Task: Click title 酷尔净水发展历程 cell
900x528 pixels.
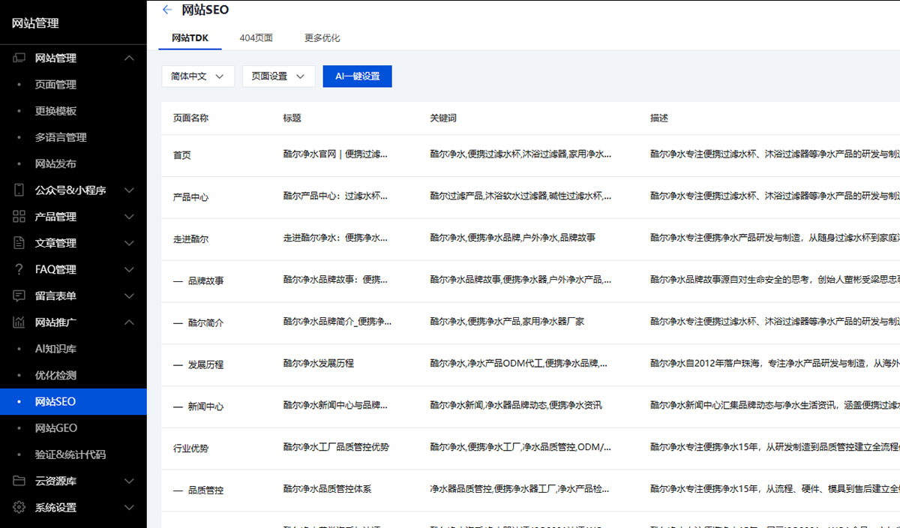Action: [318, 363]
